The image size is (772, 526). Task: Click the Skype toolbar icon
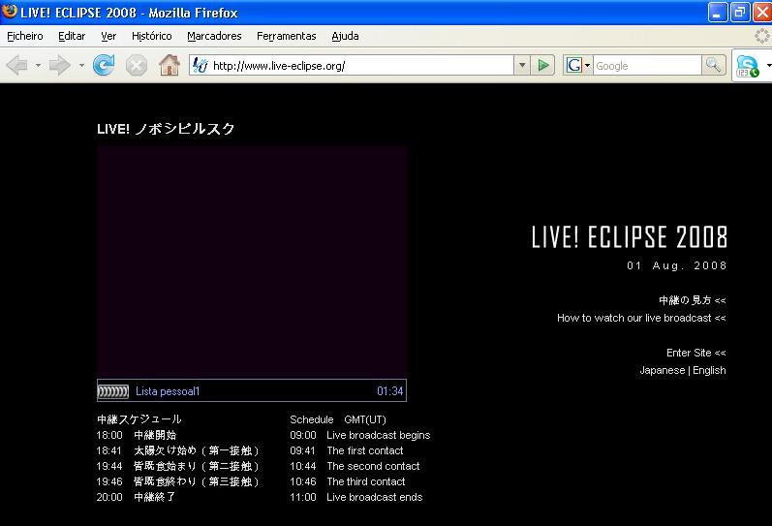(747, 66)
